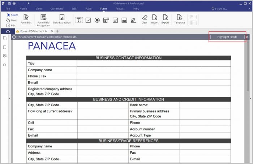This screenshot has height=164, width=253.
Task: Open the search panel
Action: (x=5, y=65)
